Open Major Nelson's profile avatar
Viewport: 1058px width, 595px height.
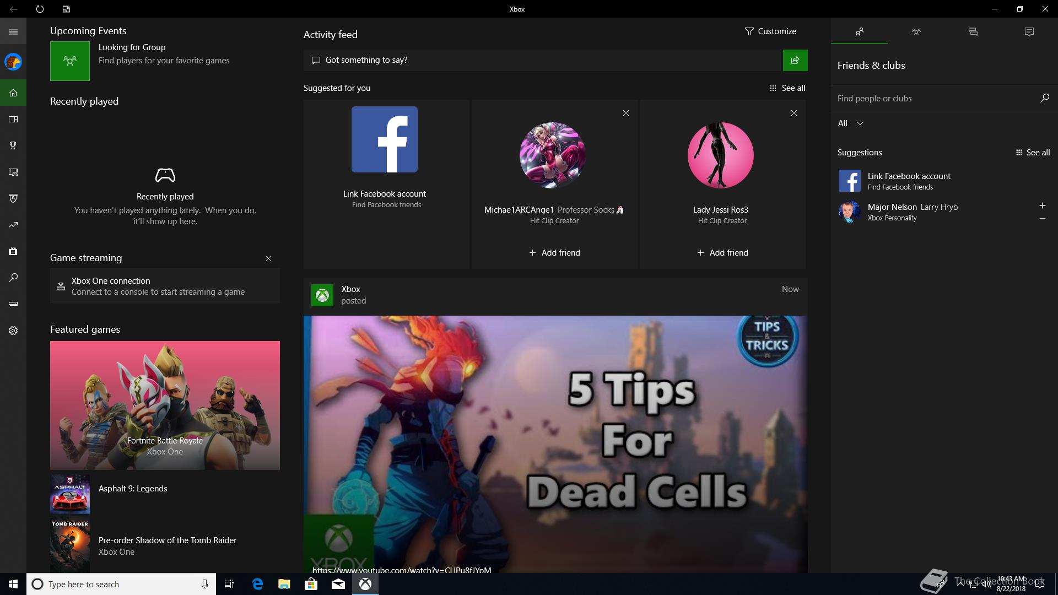849,212
